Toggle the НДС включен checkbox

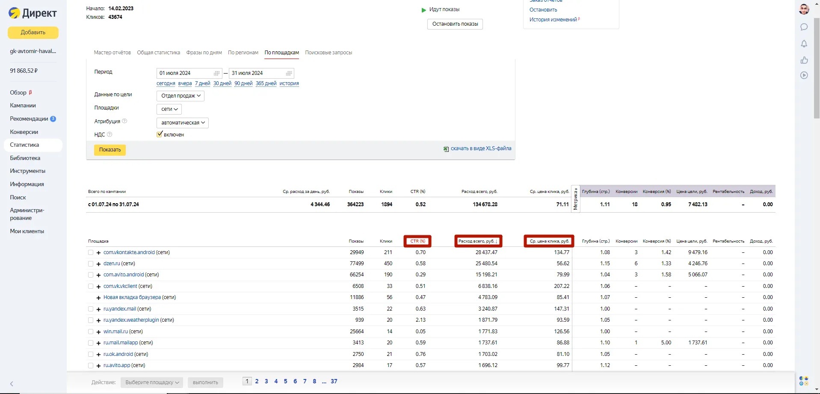point(160,134)
